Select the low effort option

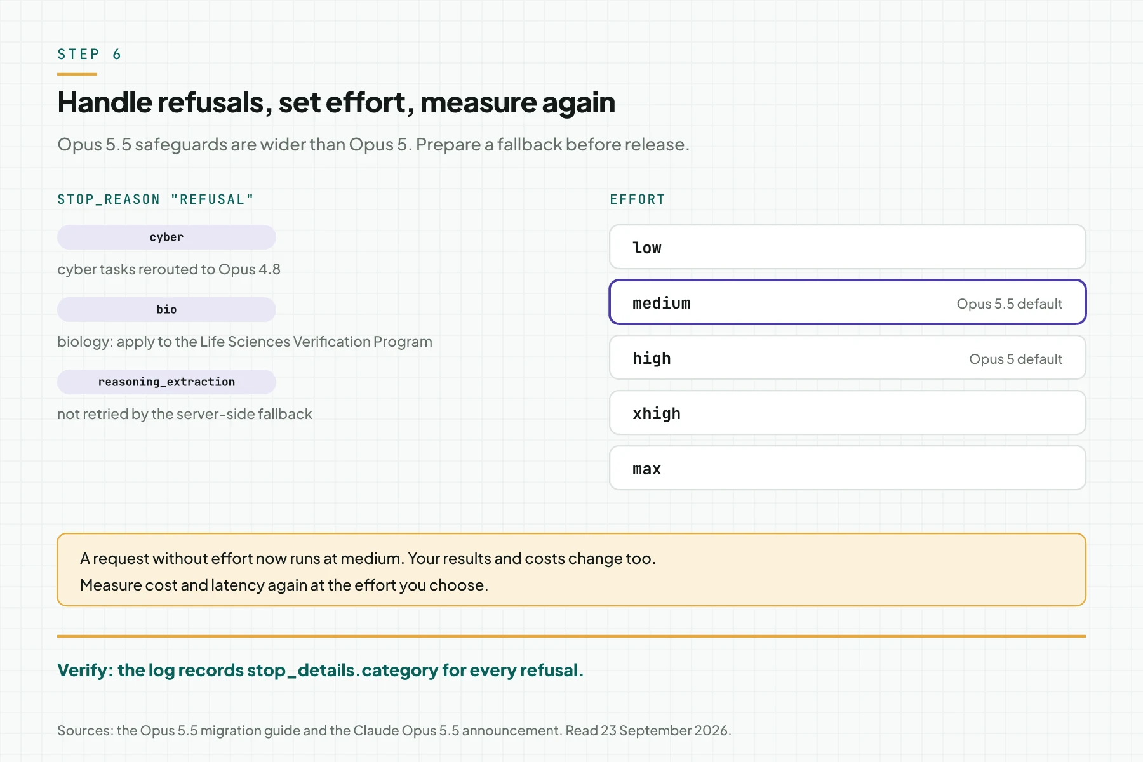pos(848,247)
